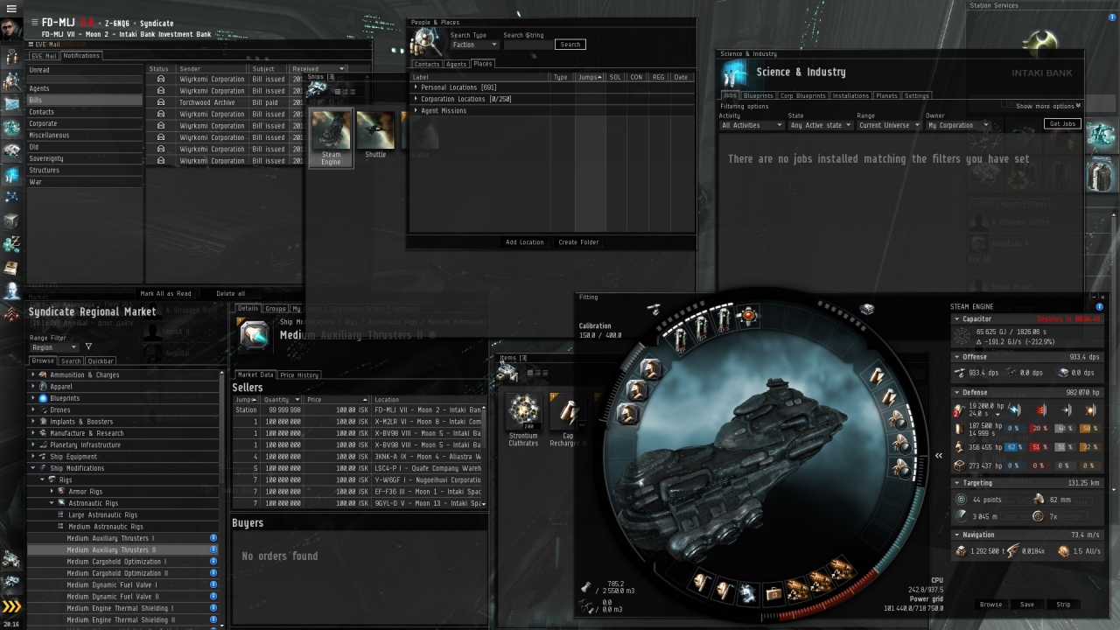
Task: Expand the Blueprints market group
Action: click(x=34, y=398)
